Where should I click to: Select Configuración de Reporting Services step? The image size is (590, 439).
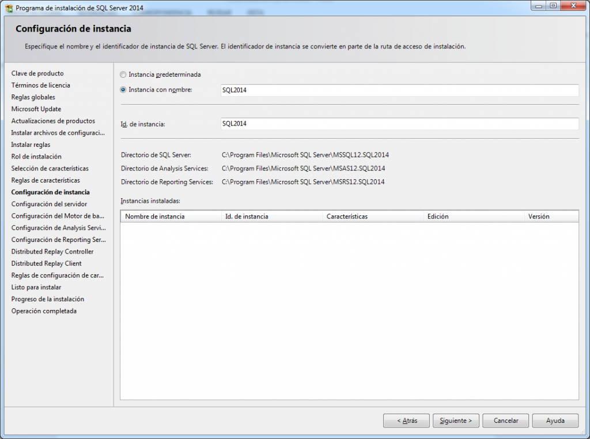58,240
